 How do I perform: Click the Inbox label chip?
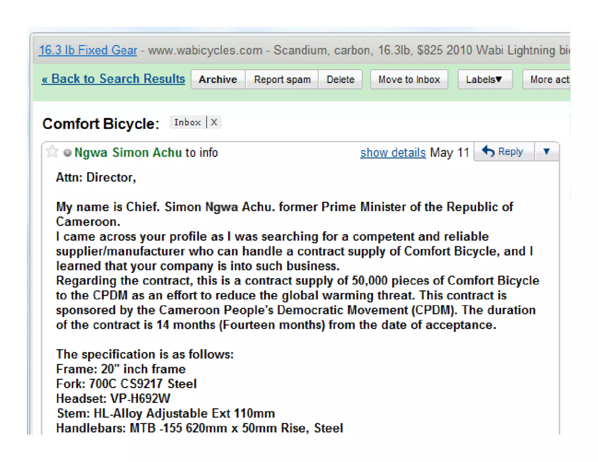click(187, 122)
